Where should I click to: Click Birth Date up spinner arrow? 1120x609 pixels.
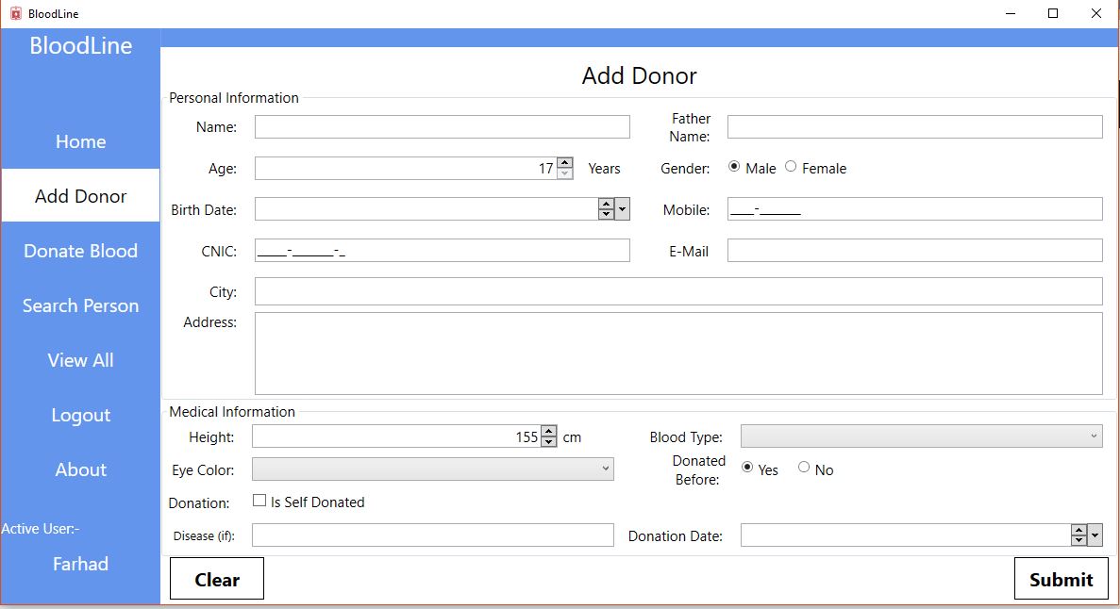pos(606,204)
